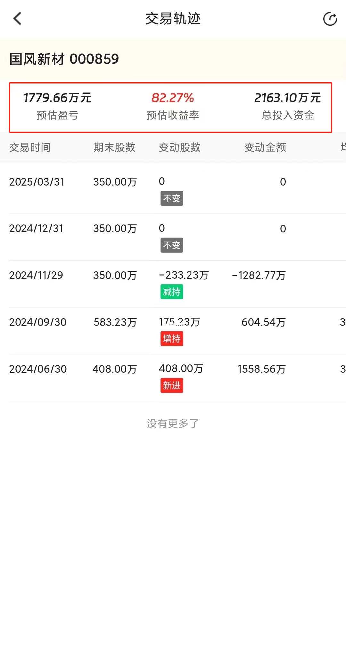
Task: Select the 1558.56万 amount value
Action: click(261, 369)
